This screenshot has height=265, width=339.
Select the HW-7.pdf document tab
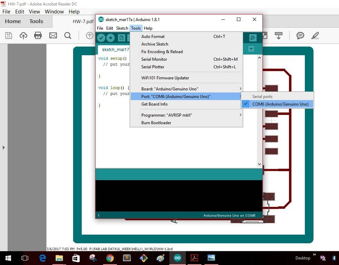[x=83, y=21]
